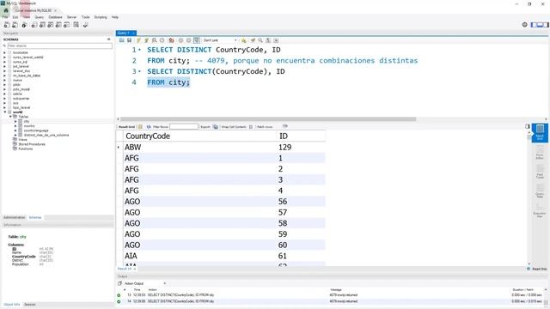Click the refresh result icon next to Filter Rows
Image resolution: width=550 pixels, height=309 pixels.
(149, 127)
